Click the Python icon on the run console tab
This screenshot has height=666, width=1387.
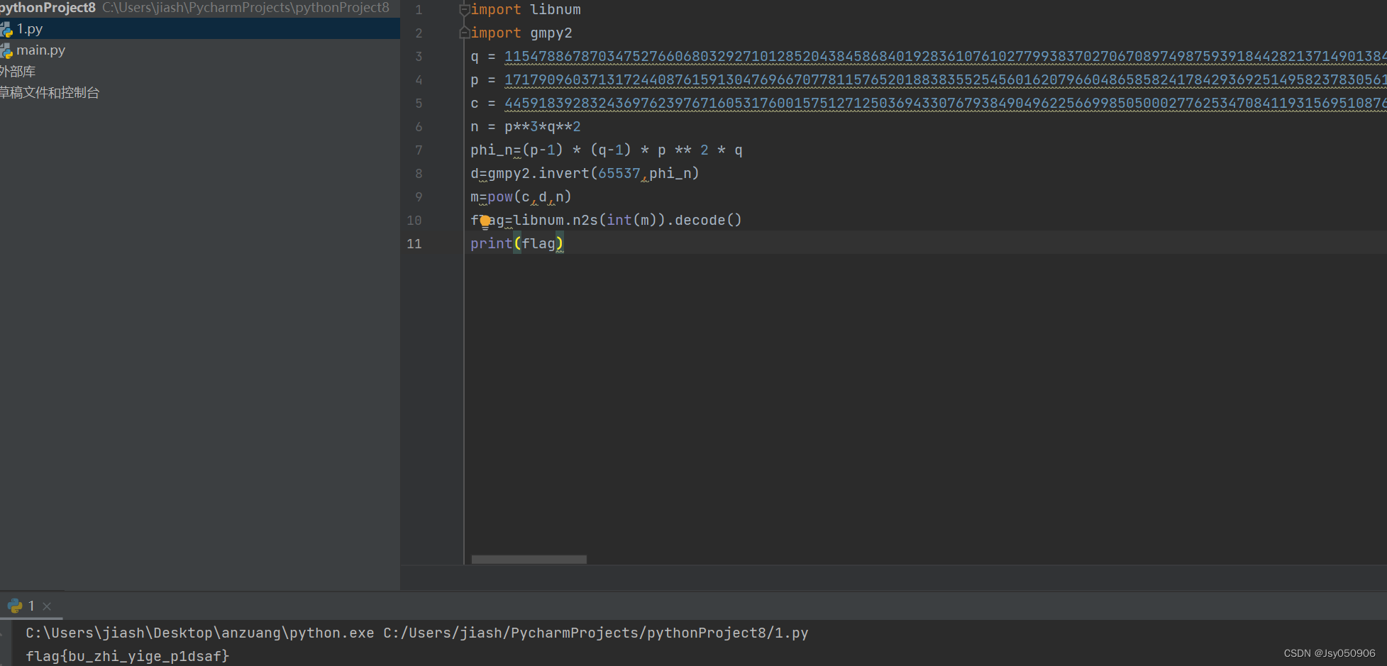(16, 606)
